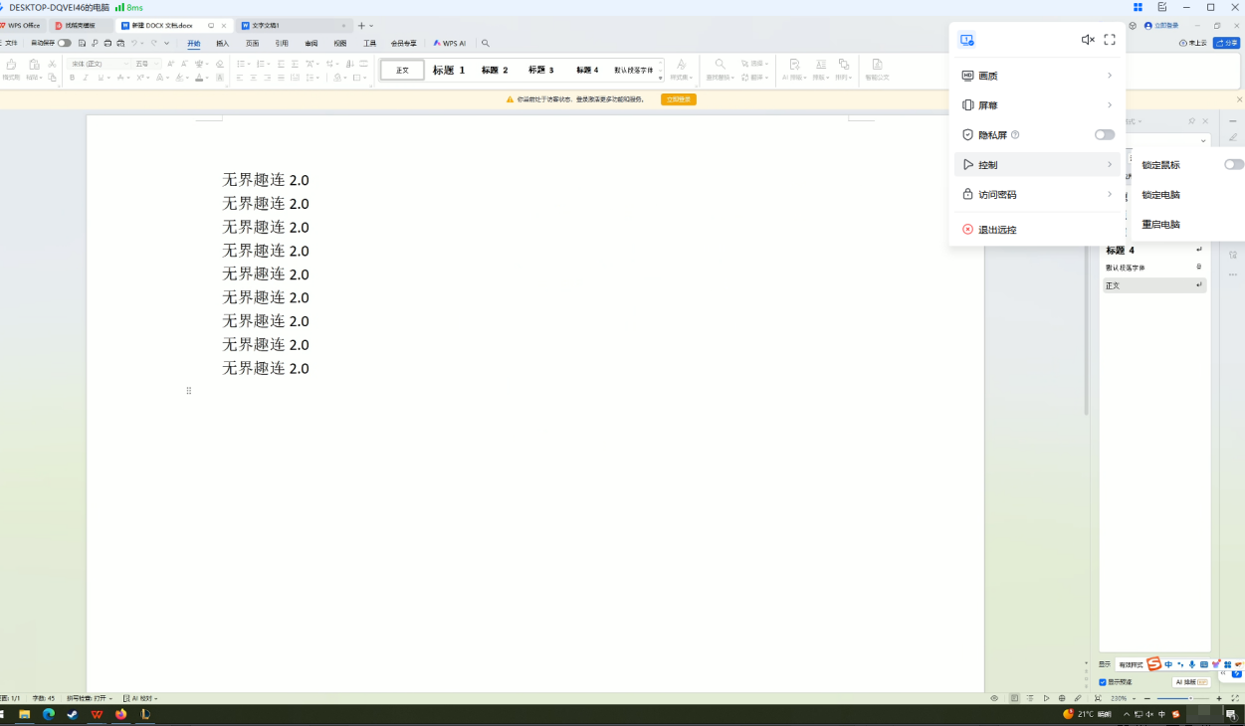Click the Save icon in quick toolbar
Image resolution: width=1245 pixels, height=726 pixels.
(82, 43)
